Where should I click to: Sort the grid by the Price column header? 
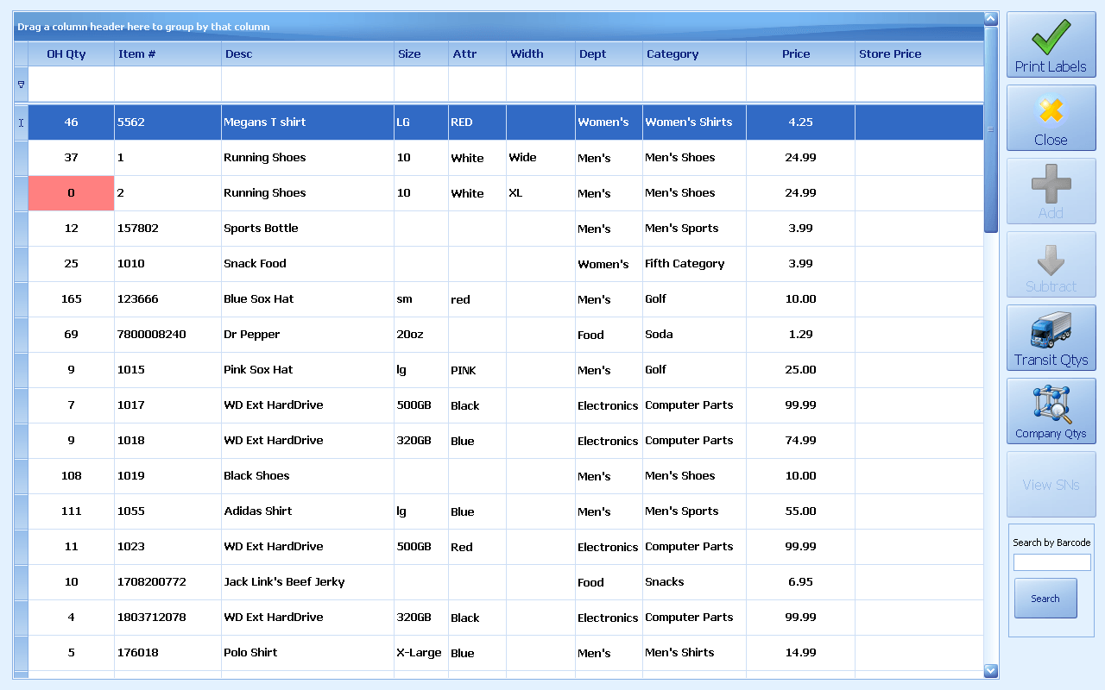coord(798,53)
